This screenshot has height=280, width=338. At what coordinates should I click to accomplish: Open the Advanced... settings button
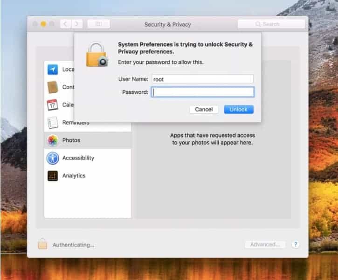pos(264,245)
